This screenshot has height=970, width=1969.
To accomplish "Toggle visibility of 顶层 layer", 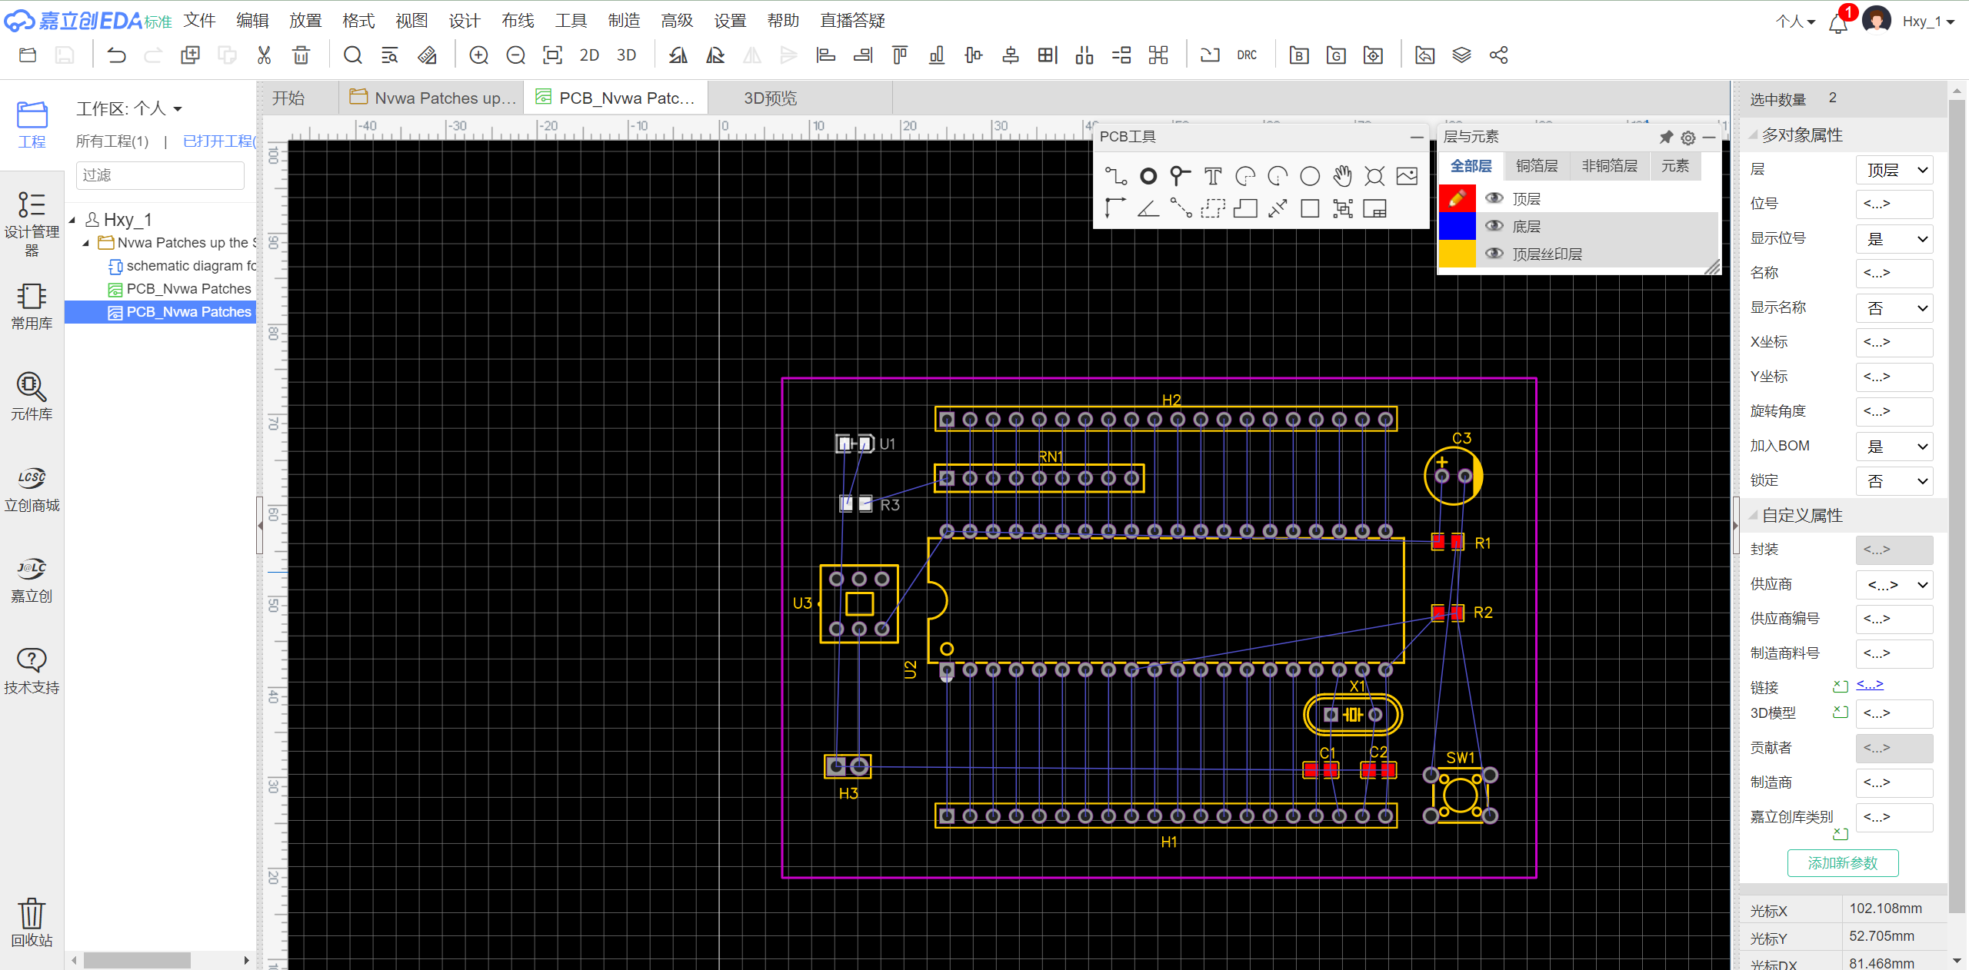I will (x=1494, y=198).
